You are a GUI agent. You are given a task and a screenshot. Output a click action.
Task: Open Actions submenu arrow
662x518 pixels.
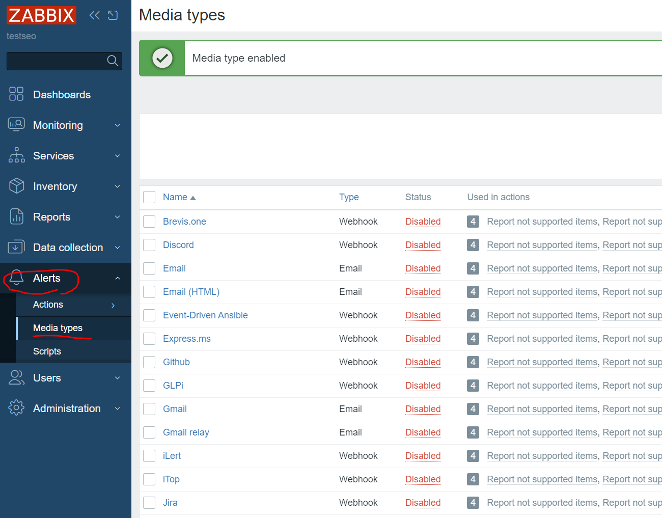[113, 305]
